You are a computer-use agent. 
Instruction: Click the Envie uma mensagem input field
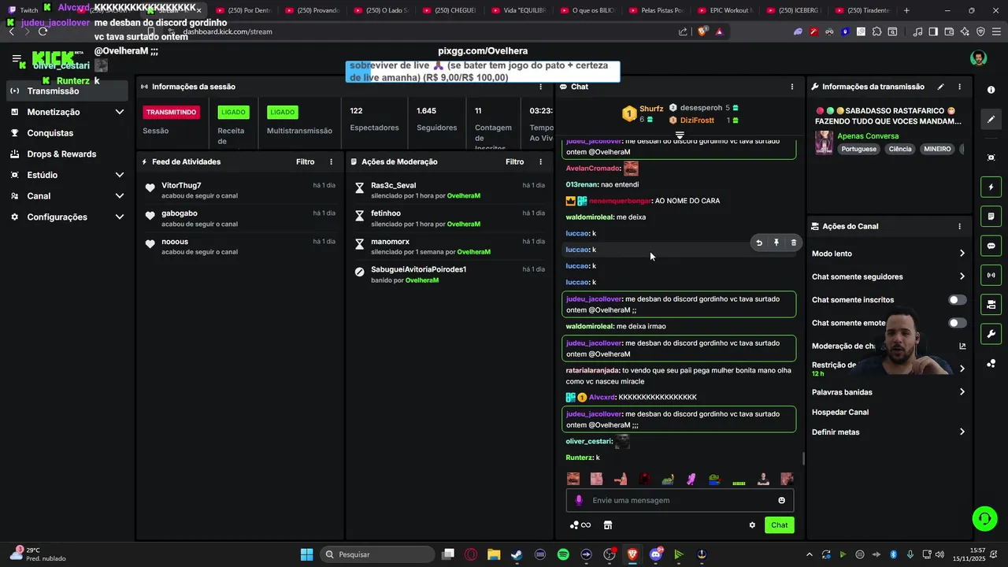[x=680, y=500]
